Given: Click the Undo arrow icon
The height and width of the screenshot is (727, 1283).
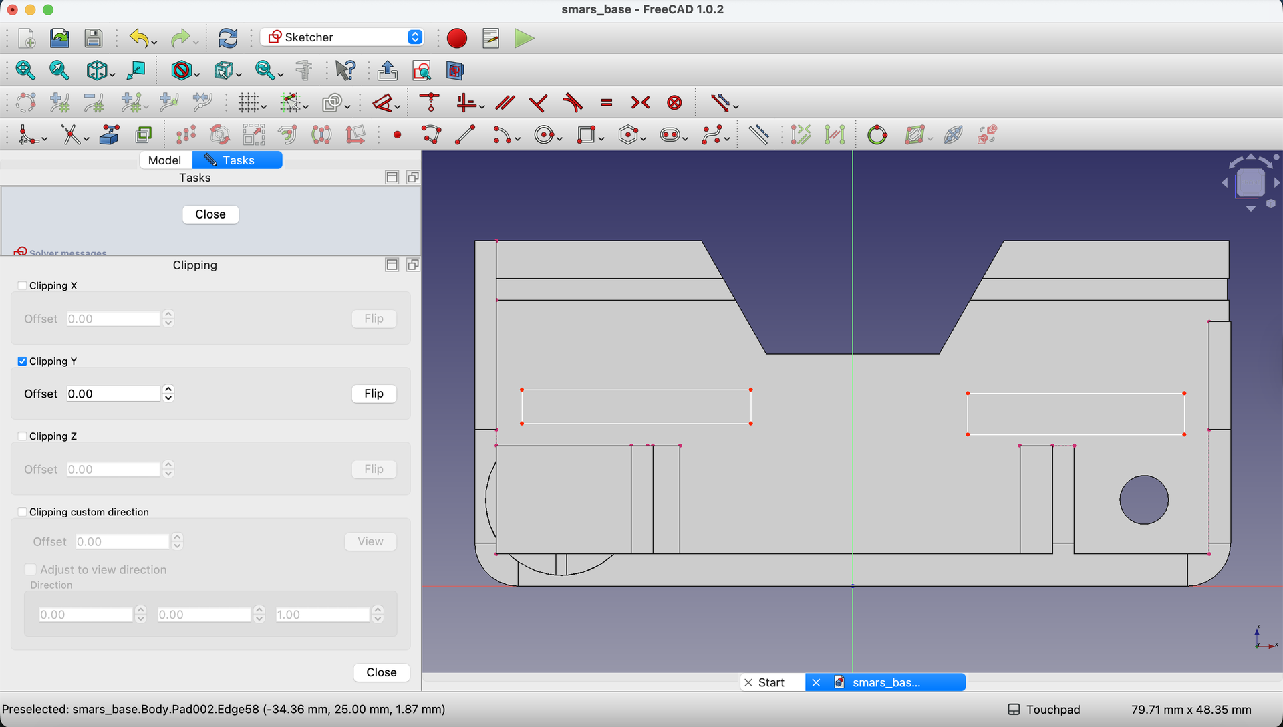Looking at the screenshot, I should tap(138, 38).
